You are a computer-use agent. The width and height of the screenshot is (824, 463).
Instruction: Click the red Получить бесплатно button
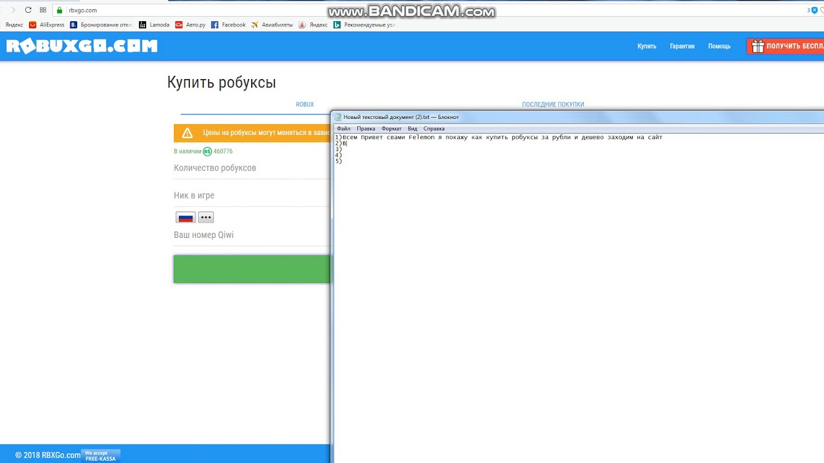pos(785,46)
